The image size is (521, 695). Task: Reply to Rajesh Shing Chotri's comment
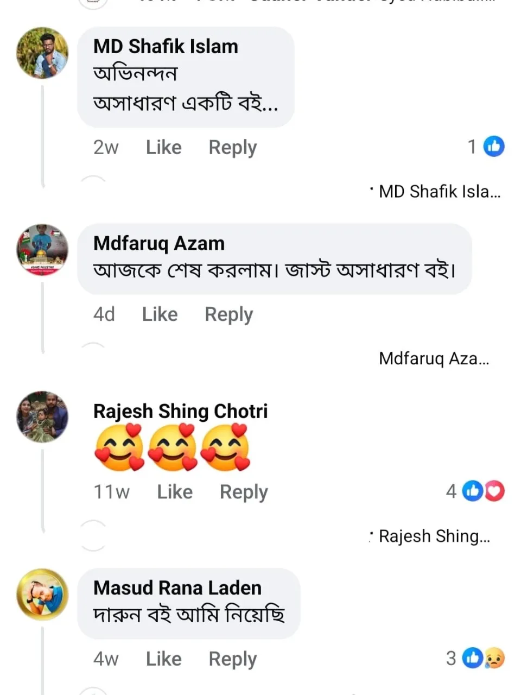pos(244,492)
